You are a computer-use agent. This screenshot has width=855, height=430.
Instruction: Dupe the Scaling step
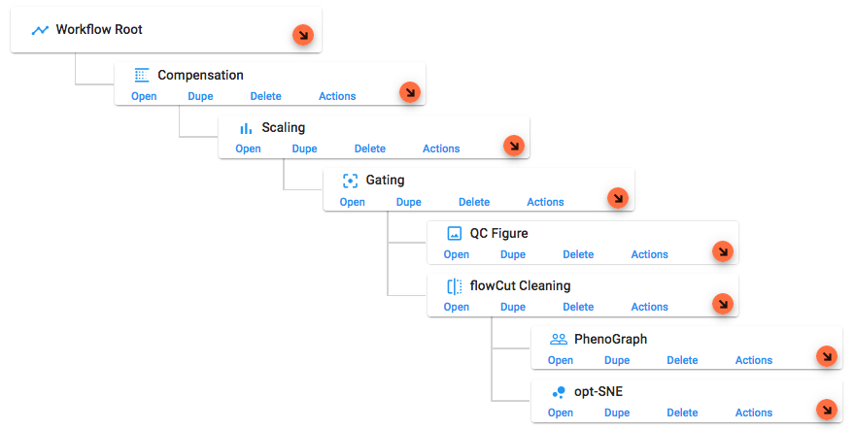[x=304, y=149]
